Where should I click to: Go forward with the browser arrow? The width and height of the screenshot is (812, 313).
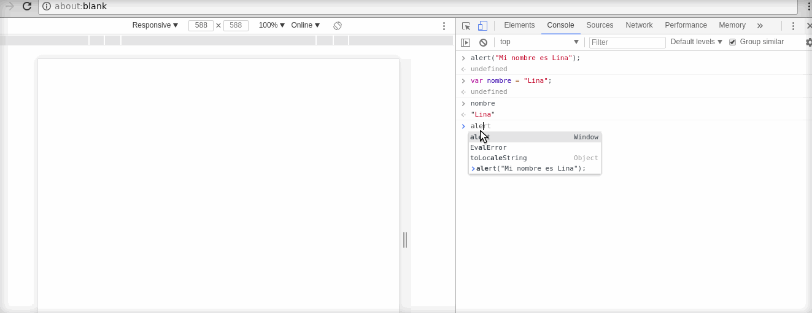[9, 6]
